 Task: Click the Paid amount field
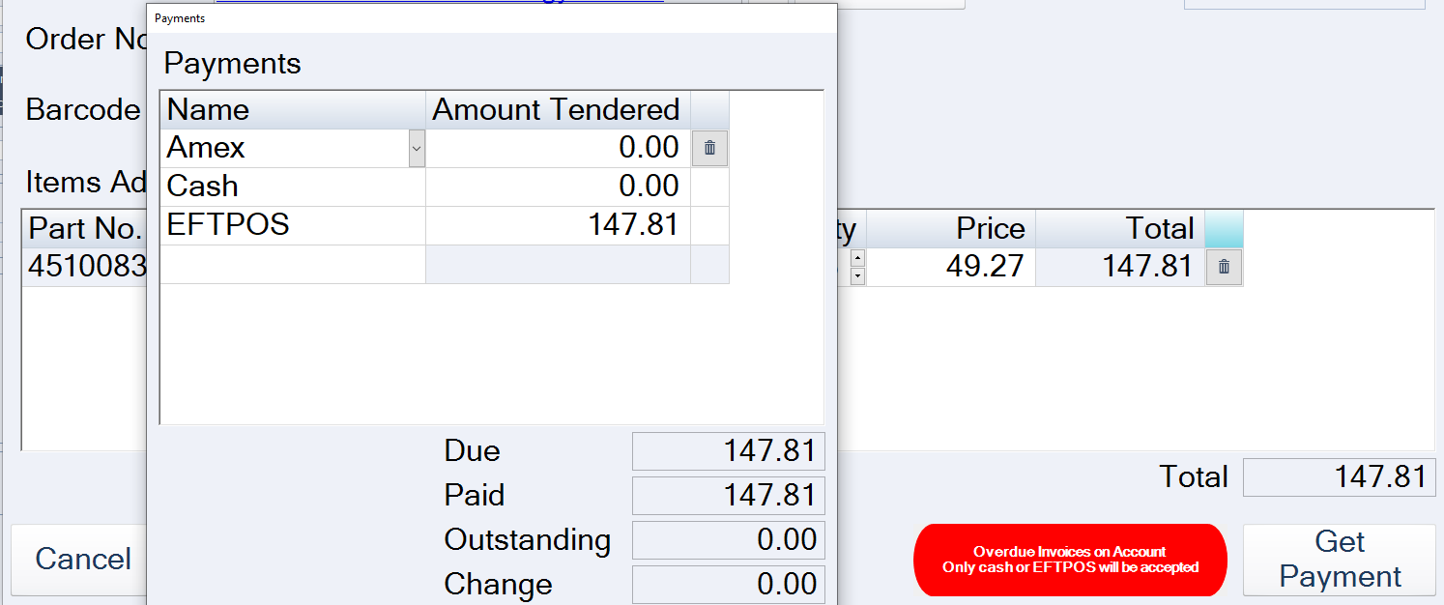pyautogui.click(x=728, y=496)
